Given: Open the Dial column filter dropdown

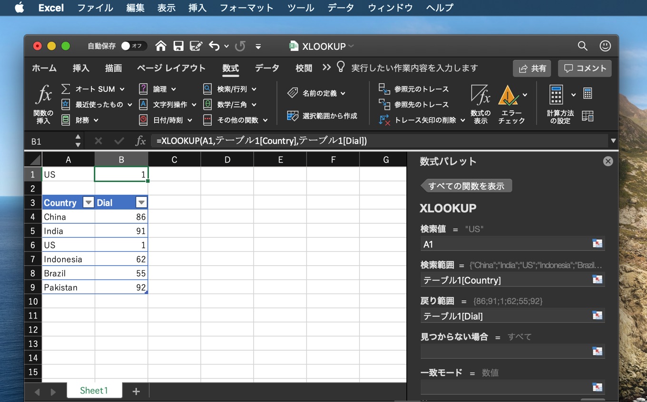Looking at the screenshot, I should tap(141, 203).
